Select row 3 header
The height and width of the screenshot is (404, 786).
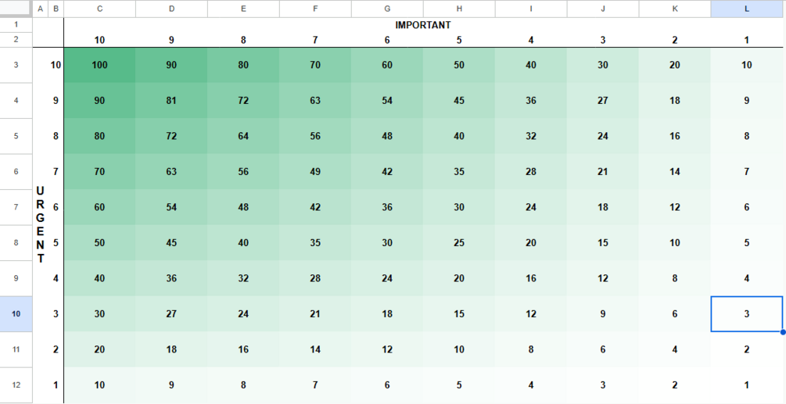click(x=16, y=65)
